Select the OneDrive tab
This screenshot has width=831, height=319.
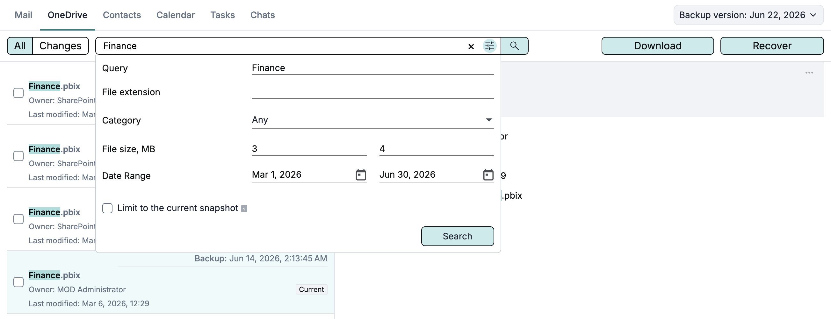(x=68, y=15)
